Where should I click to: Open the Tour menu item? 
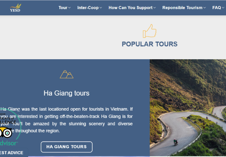pyautogui.click(x=63, y=8)
